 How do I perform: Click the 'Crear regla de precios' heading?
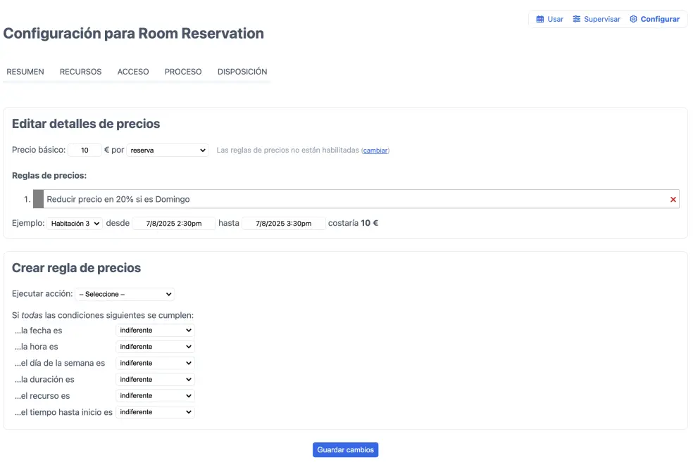coord(76,268)
